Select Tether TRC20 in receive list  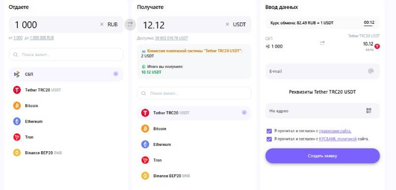pos(194,113)
